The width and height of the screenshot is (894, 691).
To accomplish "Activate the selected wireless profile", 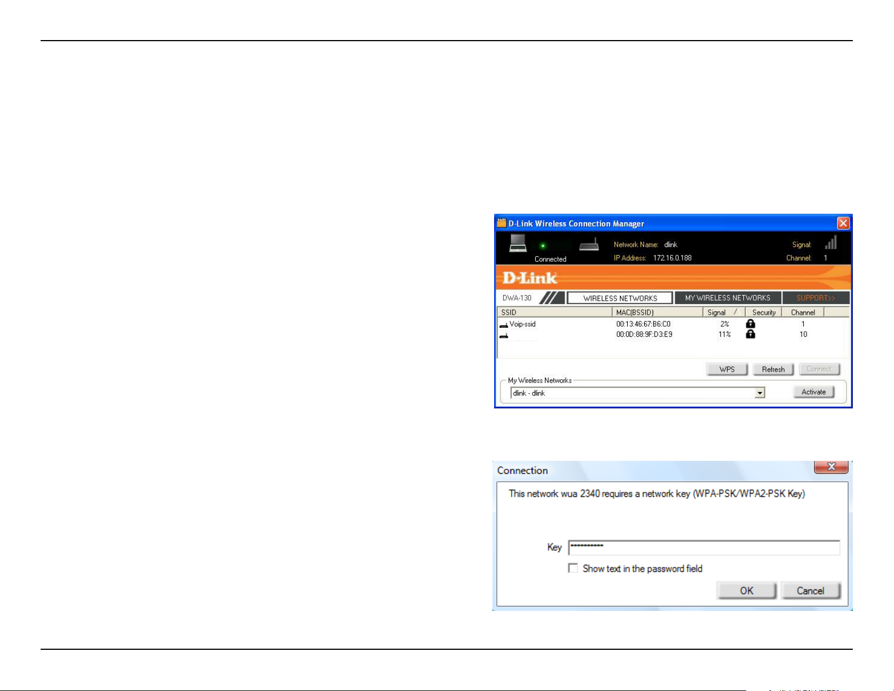I will 813,392.
